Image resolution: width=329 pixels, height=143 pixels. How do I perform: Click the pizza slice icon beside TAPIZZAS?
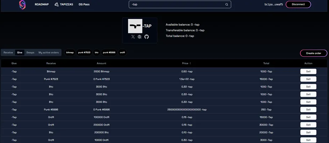(x=56, y=5)
